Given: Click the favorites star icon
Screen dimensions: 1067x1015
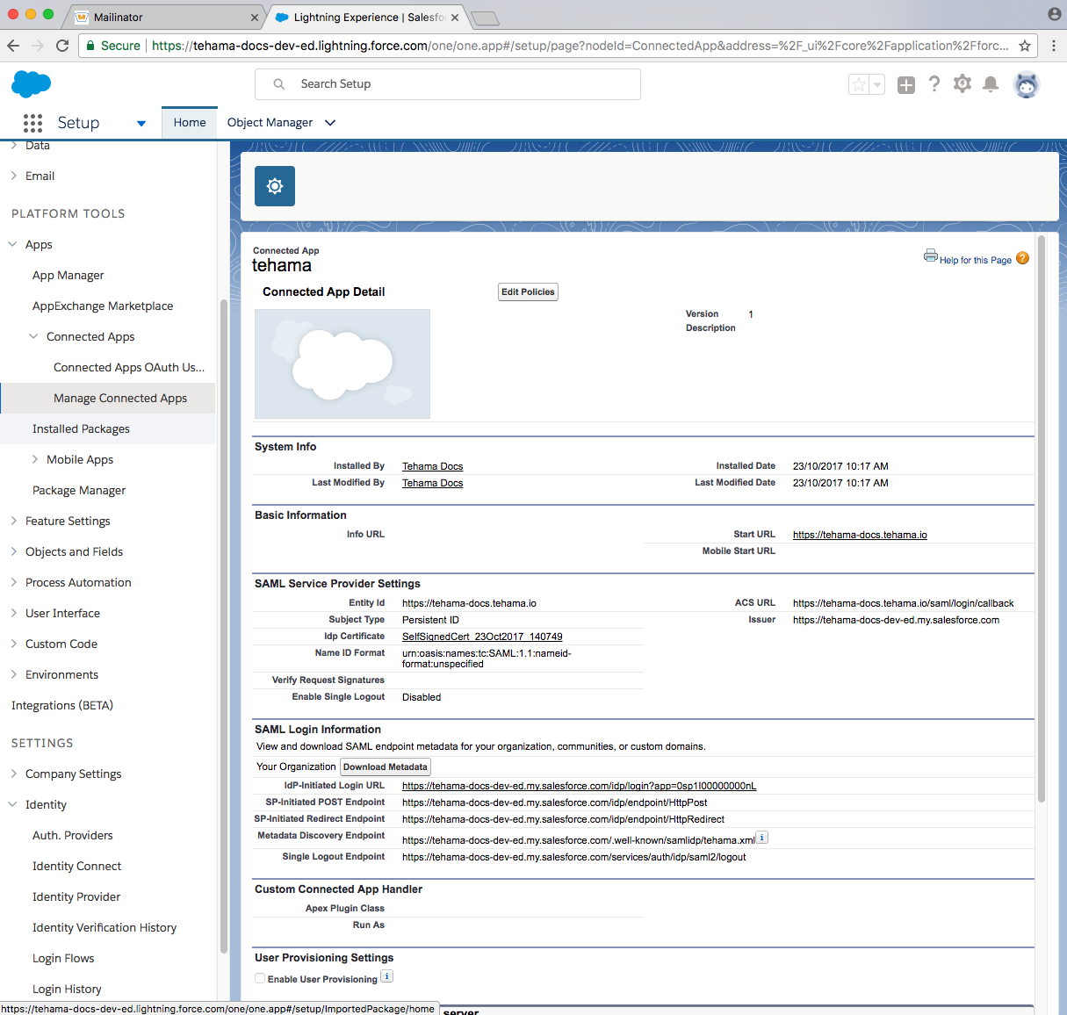Looking at the screenshot, I should pos(859,84).
